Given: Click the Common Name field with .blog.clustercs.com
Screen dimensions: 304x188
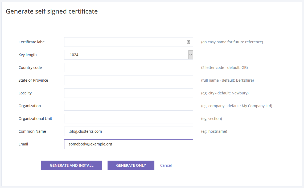Looking at the screenshot, I should [129, 131].
